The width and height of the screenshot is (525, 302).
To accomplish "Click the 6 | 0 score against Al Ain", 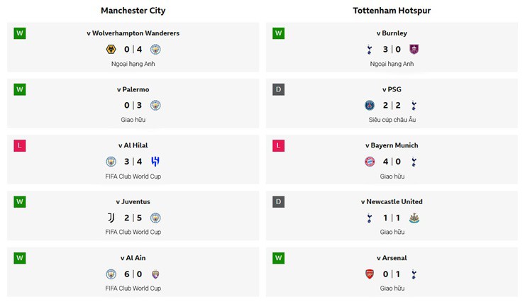I will [133, 274].
